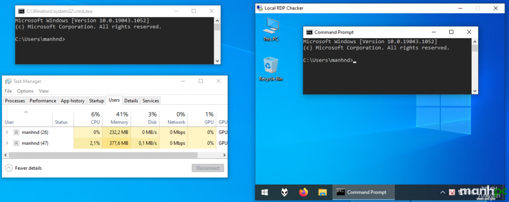Switch to the Performance tab

43,101
